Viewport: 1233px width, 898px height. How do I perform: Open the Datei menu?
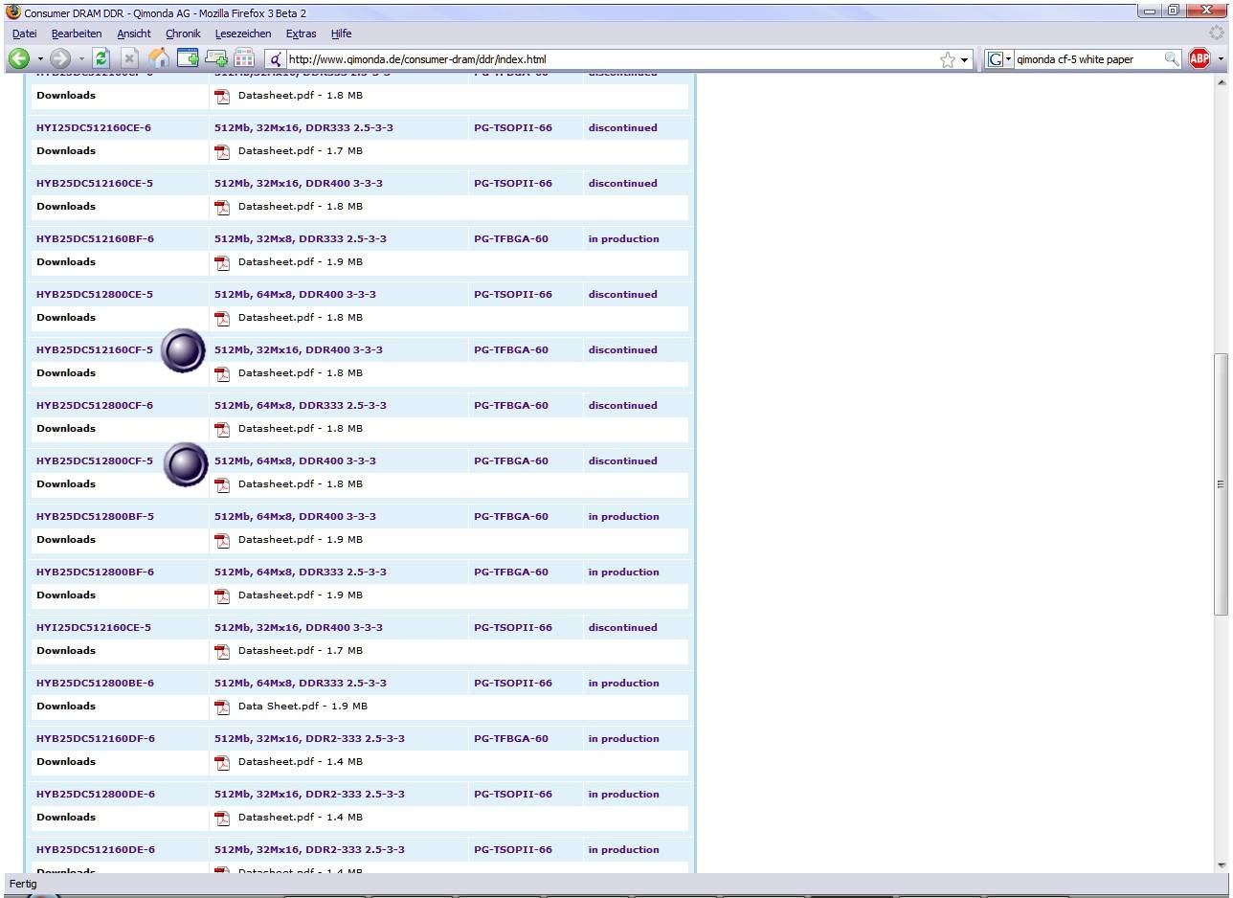(x=24, y=34)
